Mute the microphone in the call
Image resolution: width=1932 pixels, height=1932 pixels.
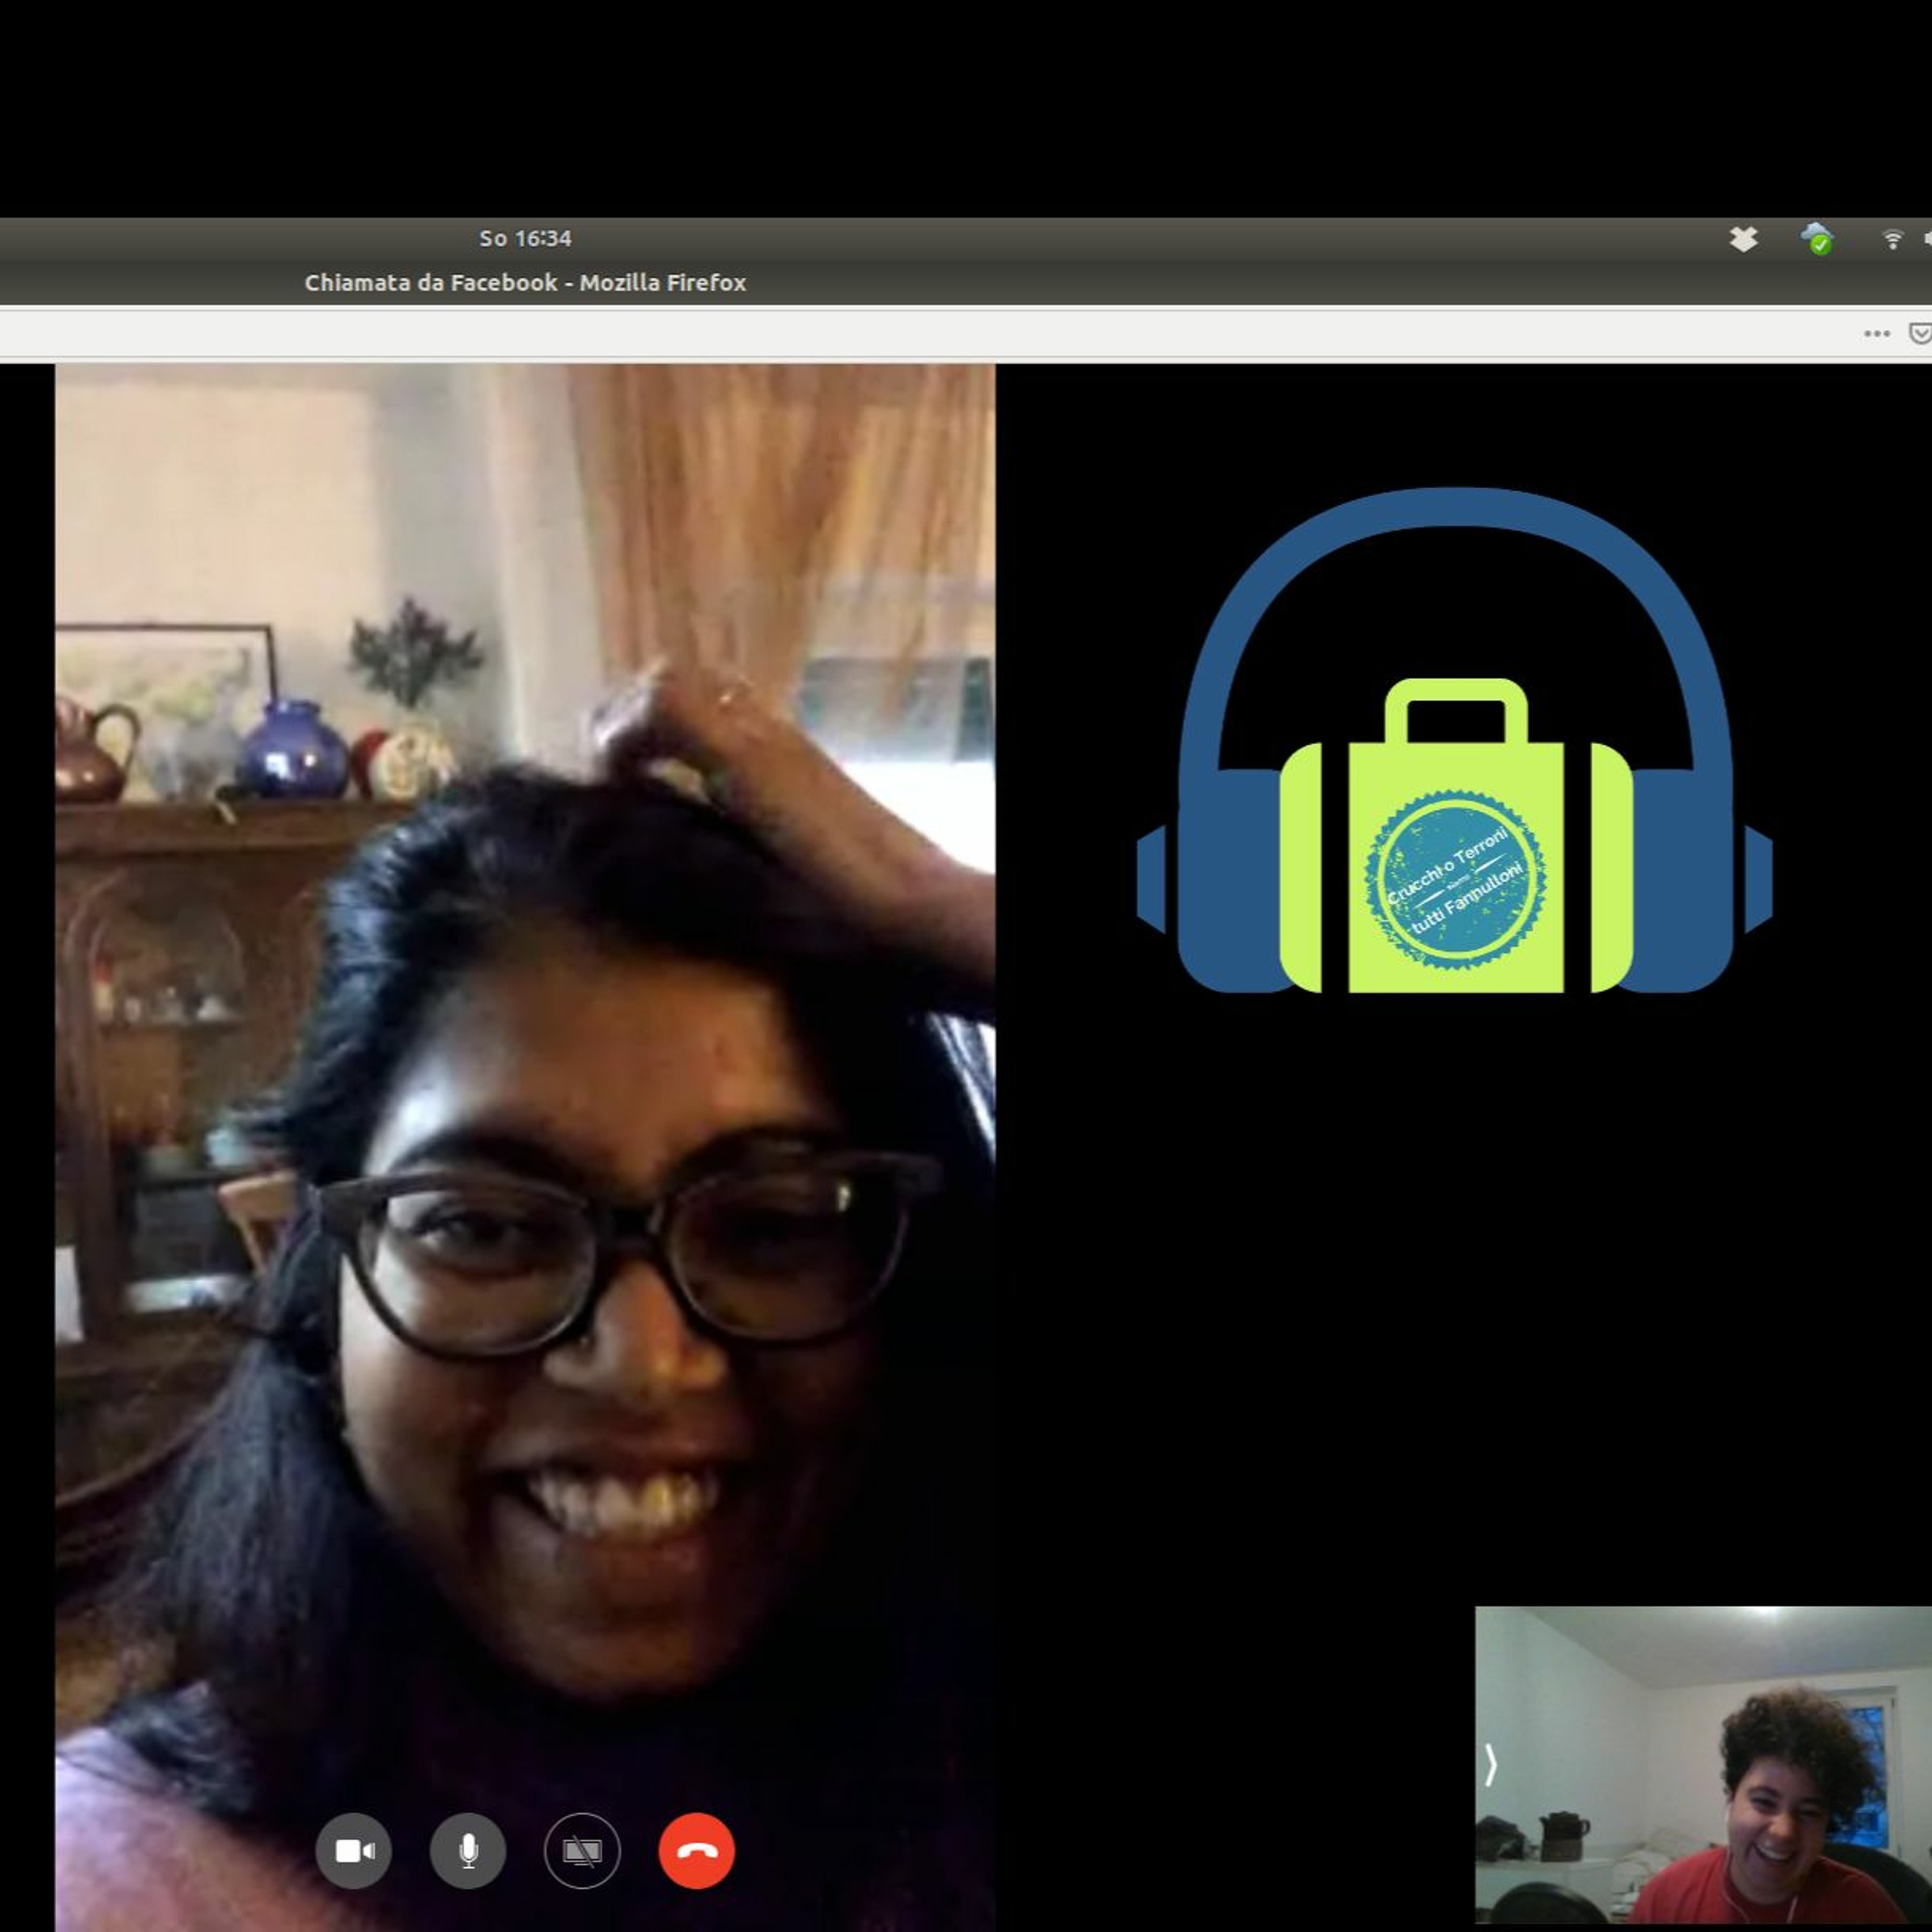click(x=468, y=1850)
